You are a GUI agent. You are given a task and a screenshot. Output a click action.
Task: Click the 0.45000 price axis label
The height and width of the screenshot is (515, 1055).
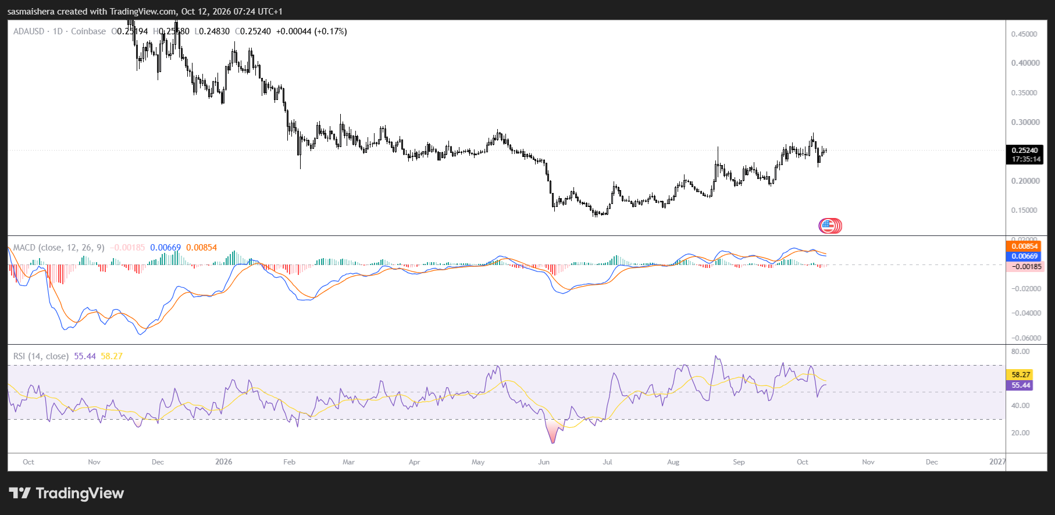[x=1024, y=34]
